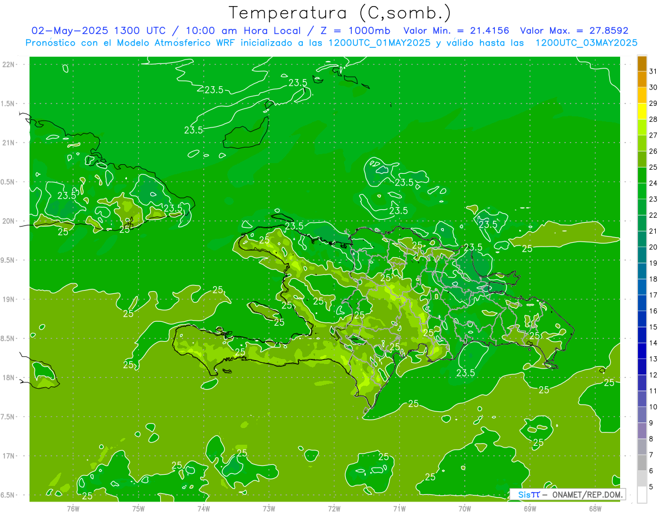
Task: Click the "18N" latitude axis label
Action: [8, 377]
